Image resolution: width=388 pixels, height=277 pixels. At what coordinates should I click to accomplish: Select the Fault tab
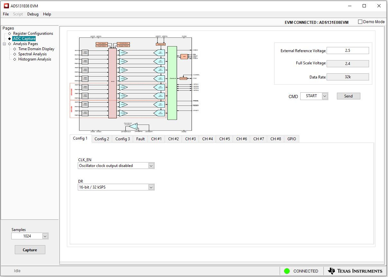[x=140, y=139]
